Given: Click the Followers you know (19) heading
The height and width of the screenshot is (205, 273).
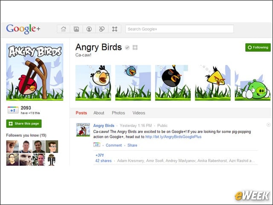Looking at the screenshot, I should pos(26,135).
